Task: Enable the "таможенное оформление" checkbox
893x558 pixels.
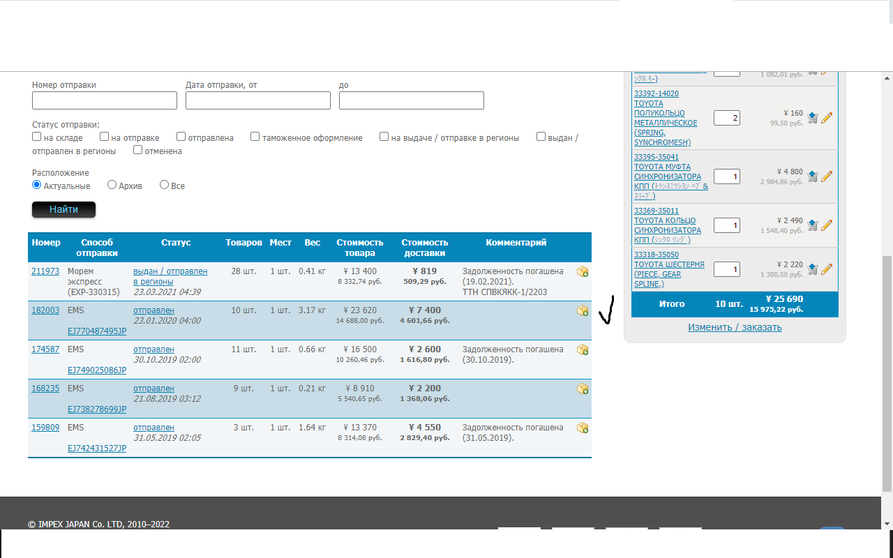Action: click(x=255, y=137)
